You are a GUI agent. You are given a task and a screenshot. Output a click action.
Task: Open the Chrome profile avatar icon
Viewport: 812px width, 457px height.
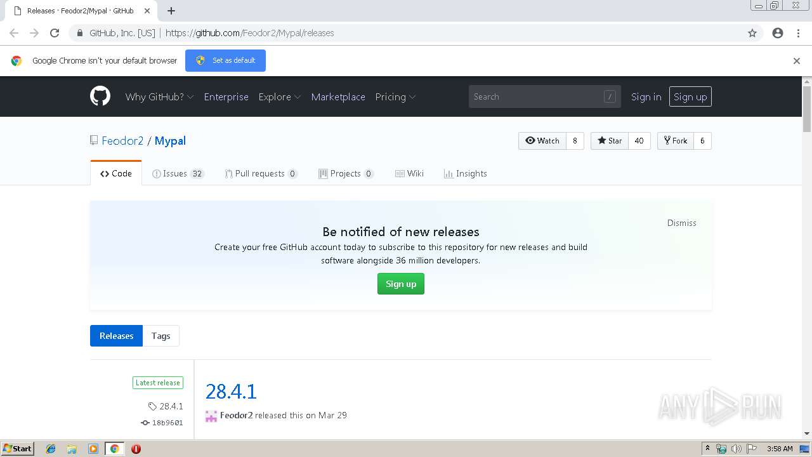click(x=778, y=33)
